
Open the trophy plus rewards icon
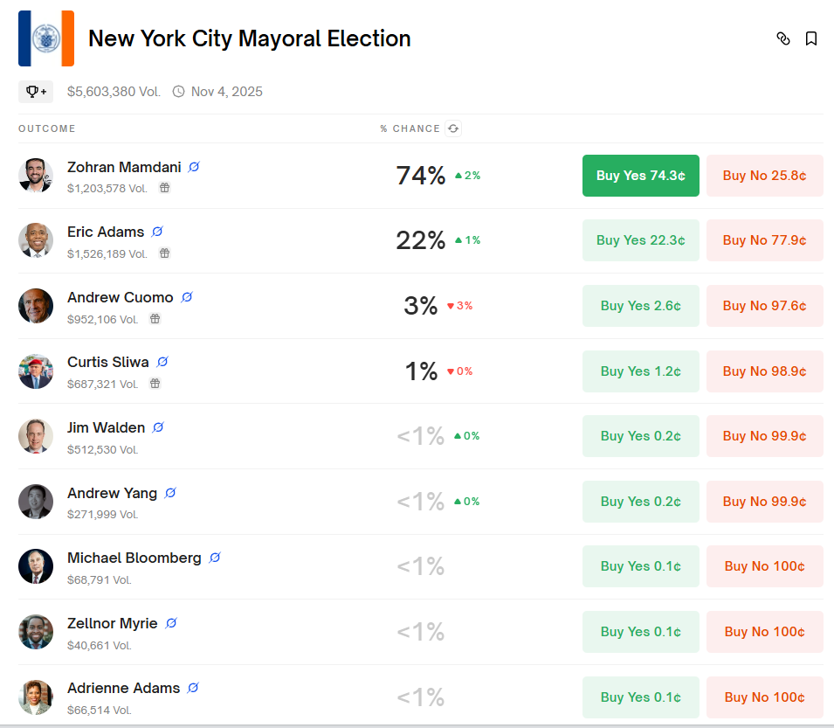tap(36, 92)
